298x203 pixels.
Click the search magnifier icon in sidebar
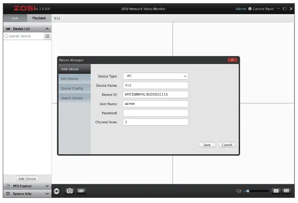coord(6,36)
